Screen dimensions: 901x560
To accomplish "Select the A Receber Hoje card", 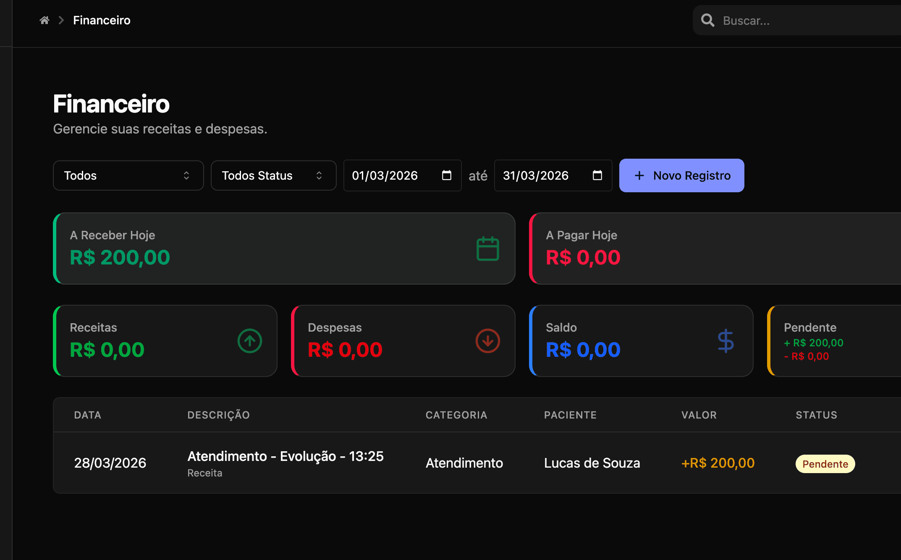I will coord(284,249).
